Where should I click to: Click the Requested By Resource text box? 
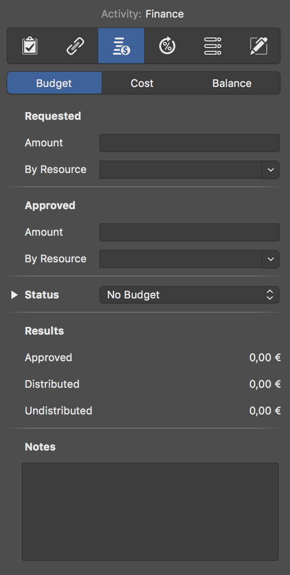pos(180,170)
